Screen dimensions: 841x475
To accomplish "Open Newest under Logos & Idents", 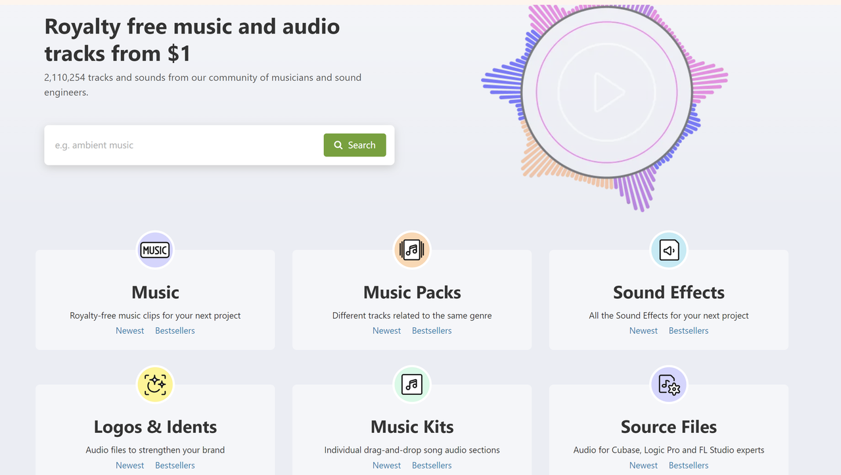I will [129, 464].
